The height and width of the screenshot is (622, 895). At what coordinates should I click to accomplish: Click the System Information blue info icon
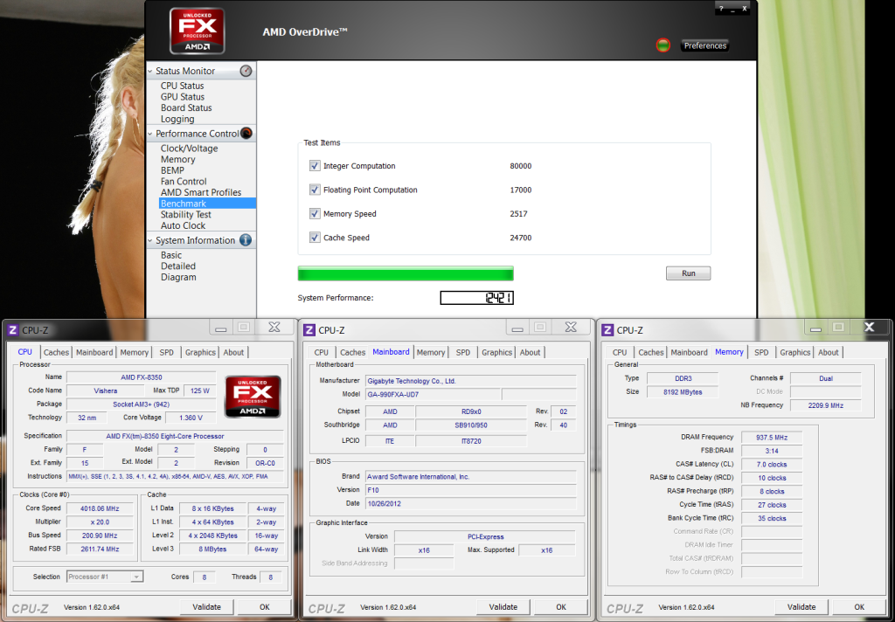[x=246, y=240]
